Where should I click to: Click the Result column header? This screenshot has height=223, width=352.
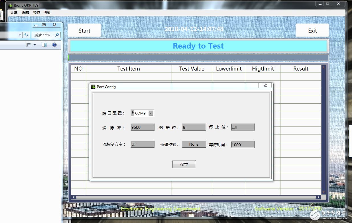(301, 69)
